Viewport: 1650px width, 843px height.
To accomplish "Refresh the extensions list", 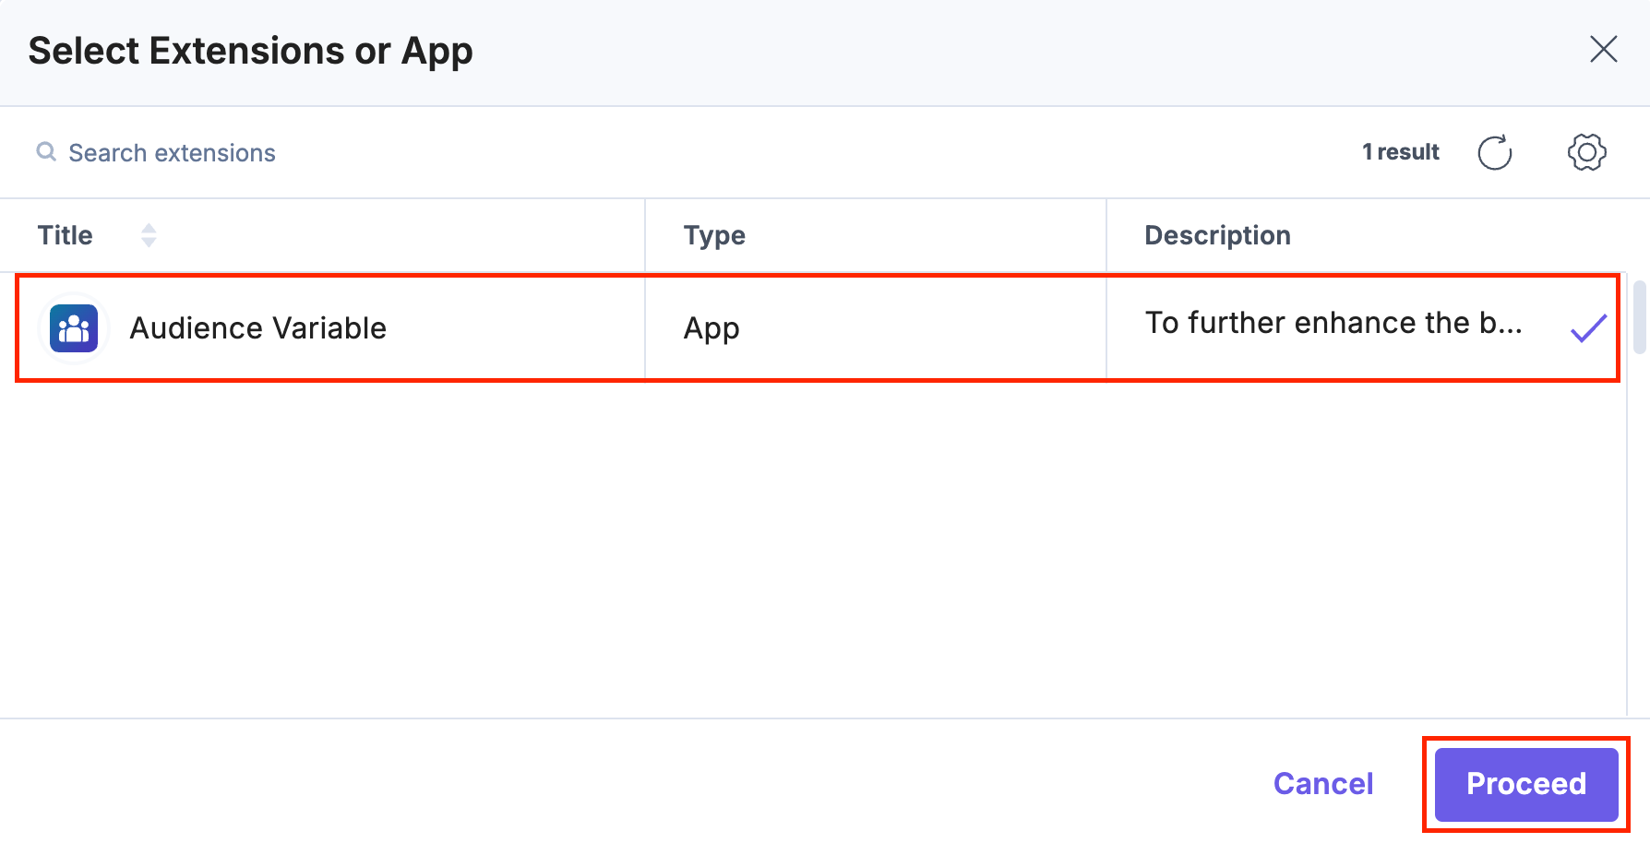I will [x=1495, y=152].
